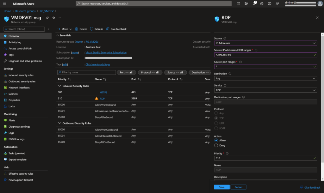
Task: Open Inbound security rules in sidebar
Action: (x=21, y=75)
